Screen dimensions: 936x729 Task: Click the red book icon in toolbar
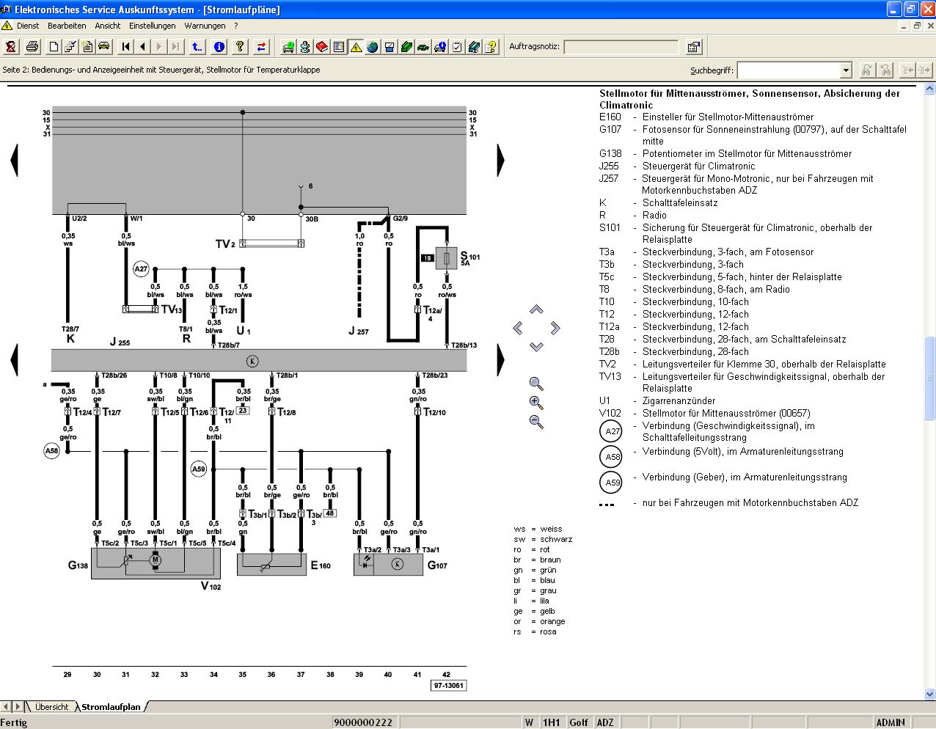coord(322,47)
